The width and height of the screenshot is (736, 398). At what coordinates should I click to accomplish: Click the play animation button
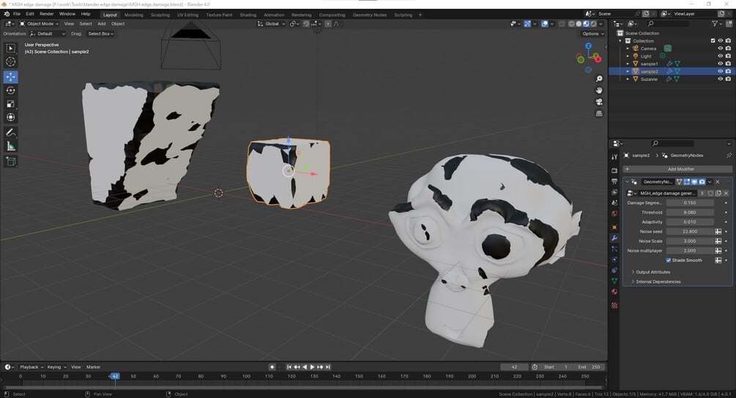click(x=312, y=367)
